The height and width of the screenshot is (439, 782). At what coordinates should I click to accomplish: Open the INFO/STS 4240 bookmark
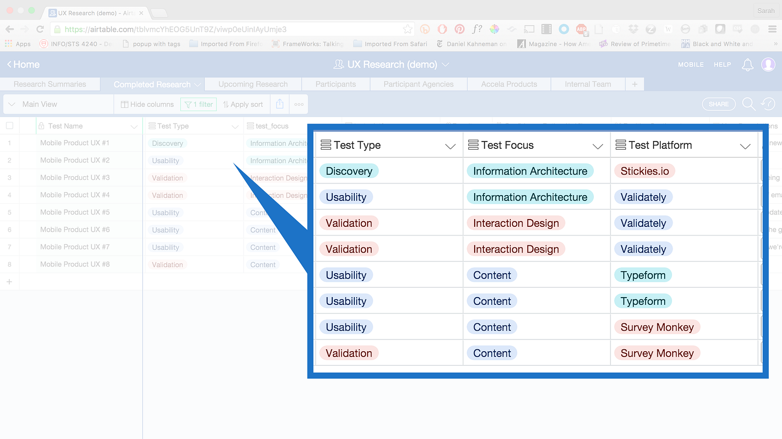click(x=76, y=44)
